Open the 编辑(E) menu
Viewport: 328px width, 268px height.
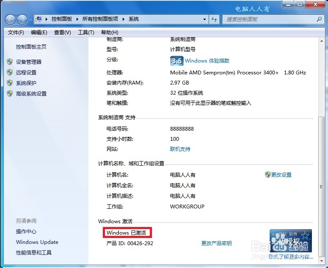[39, 33]
